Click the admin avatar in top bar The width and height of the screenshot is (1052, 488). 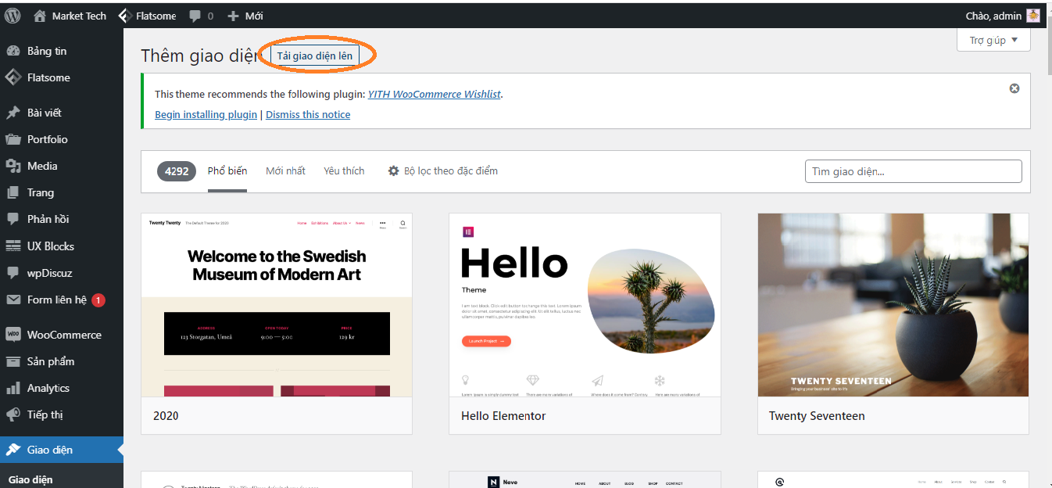(x=1033, y=16)
